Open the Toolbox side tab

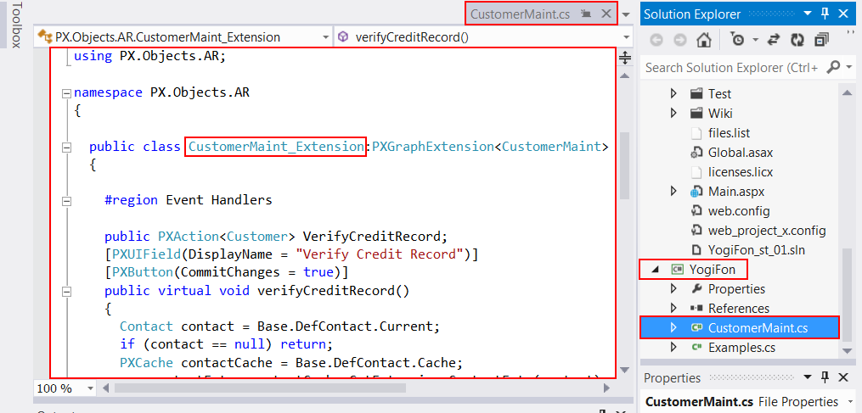(x=16, y=25)
